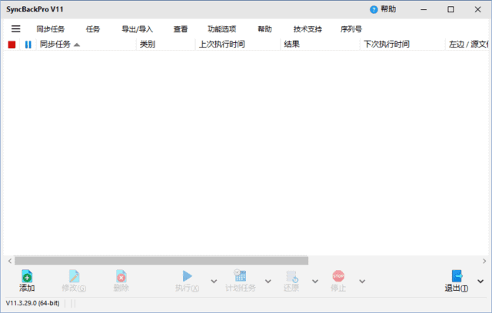492x313 pixels.
Task: Open the 导出/导入 menu
Action: (x=137, y=29)
